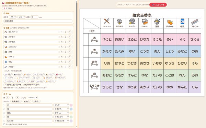Image resolution: width=206 pixels, height=128 pixels.
Task: Click はじめの8つにもどす reset button
Action: [32, 85]
